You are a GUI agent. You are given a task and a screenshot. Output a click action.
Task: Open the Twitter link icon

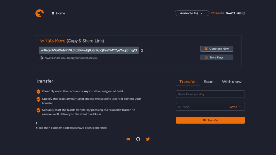[148, 139]
